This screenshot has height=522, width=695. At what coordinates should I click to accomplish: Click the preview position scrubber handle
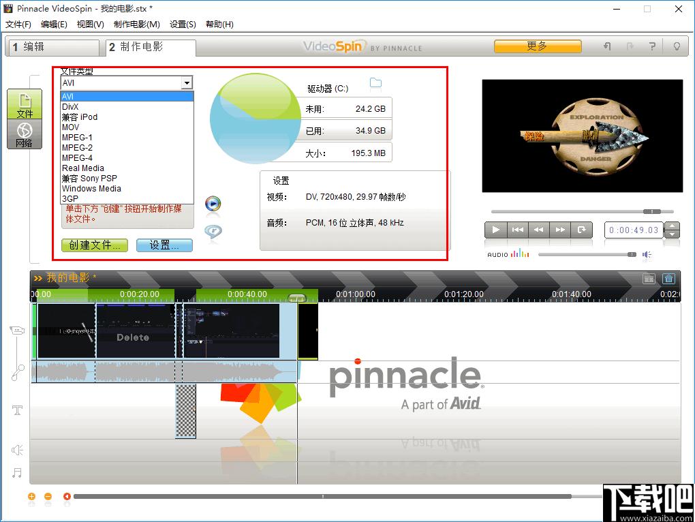coord(652,211)
